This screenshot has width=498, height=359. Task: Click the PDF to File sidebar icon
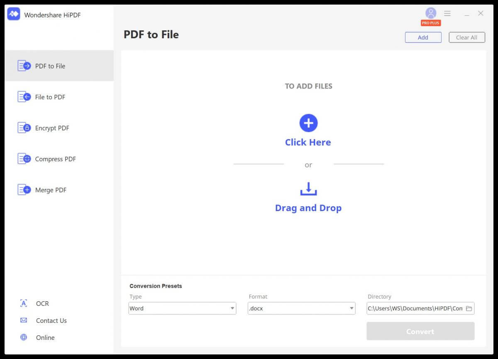pyautogui.click(x=24, y=66)
